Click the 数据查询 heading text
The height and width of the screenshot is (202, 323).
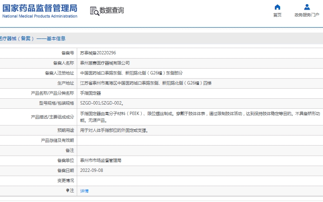tap(112, 10)
